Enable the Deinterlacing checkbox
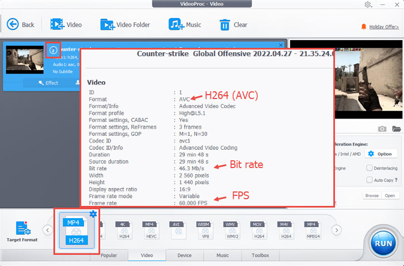The height and width of the screenshot is (266, 404). [x=369, y=168]
